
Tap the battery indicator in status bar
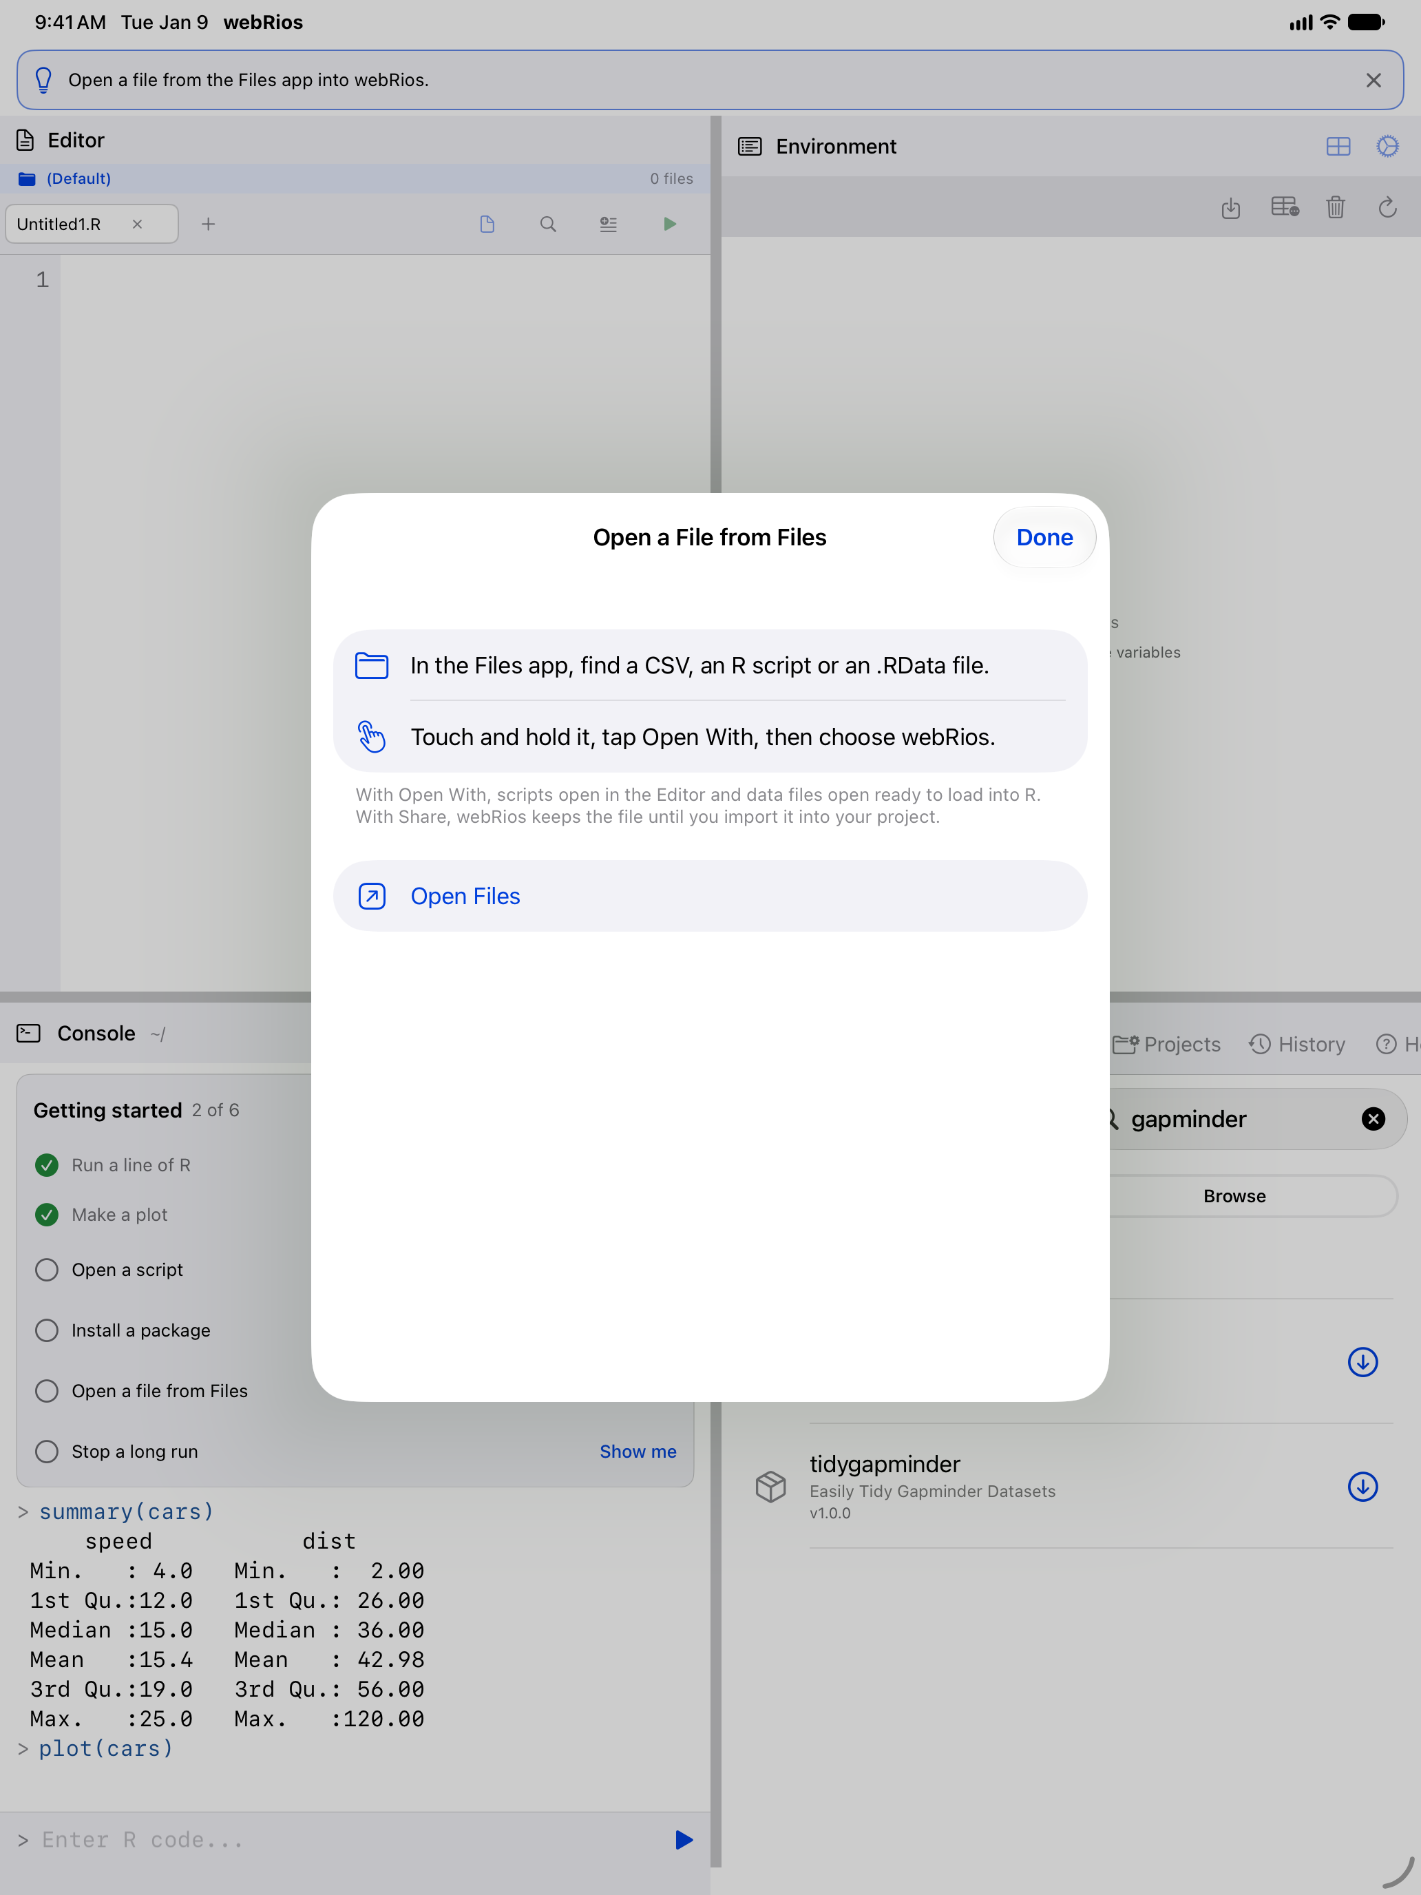[x=1366, y=22]
